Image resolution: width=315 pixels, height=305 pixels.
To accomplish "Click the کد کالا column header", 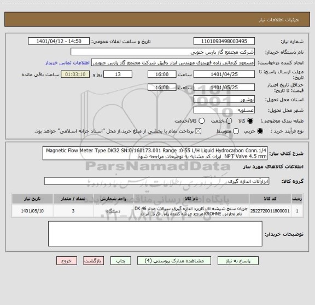I will click(x=270, y=199).
